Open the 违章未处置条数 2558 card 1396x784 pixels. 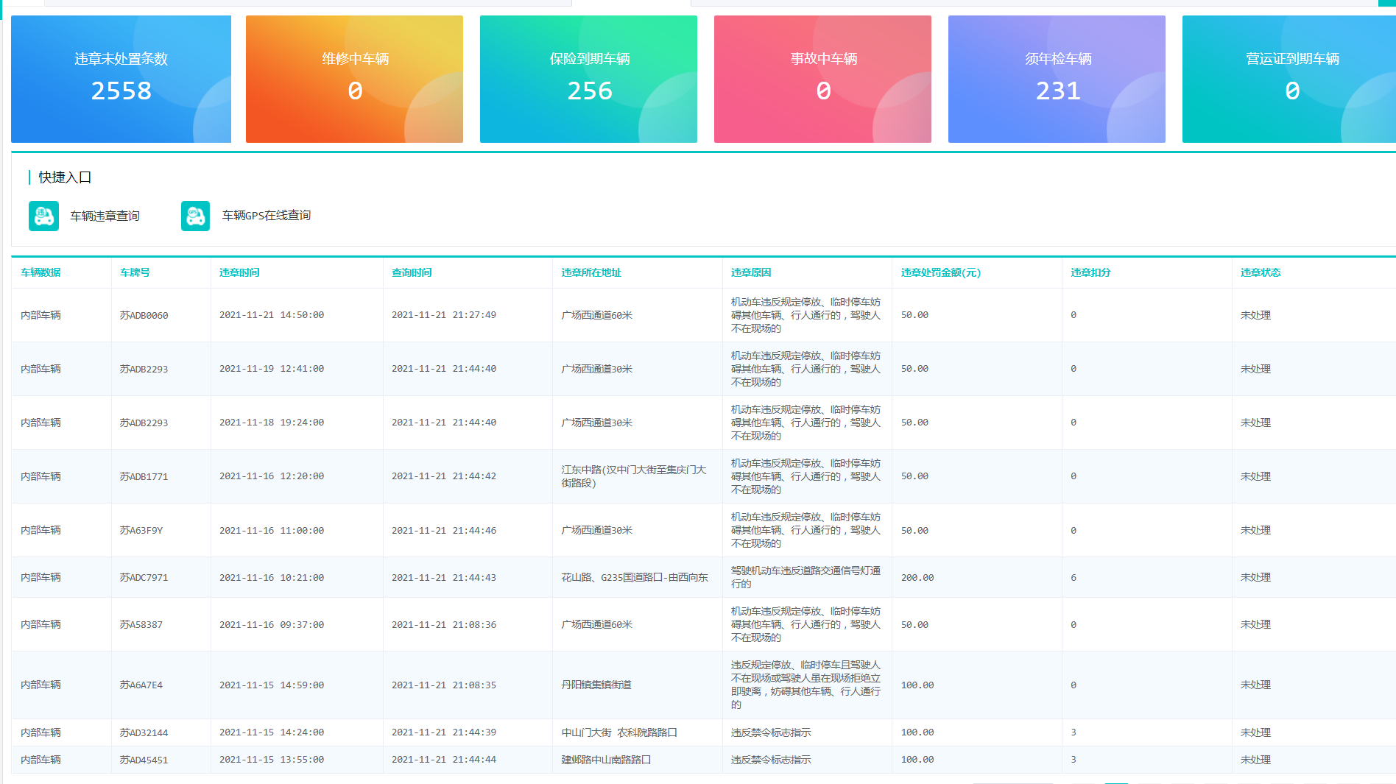point(121,79)
